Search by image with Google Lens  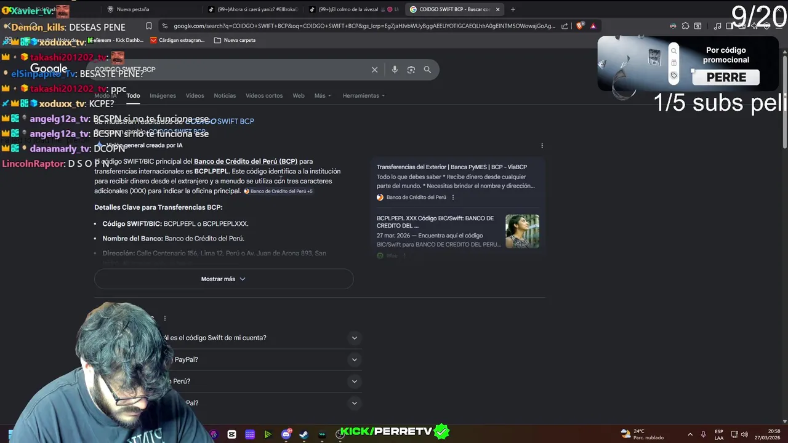pos(411,70)
